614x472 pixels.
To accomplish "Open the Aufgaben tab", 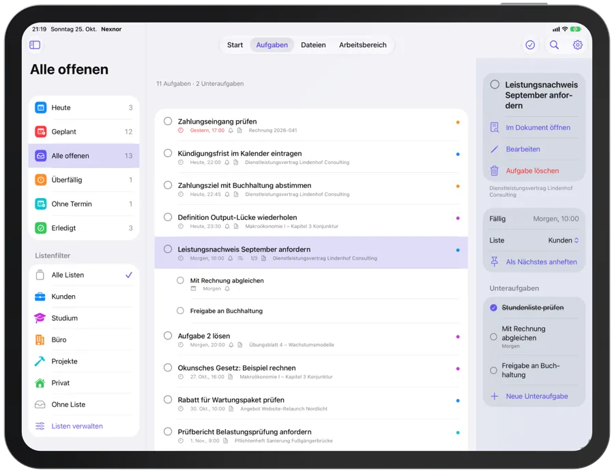I will (272, 45).
